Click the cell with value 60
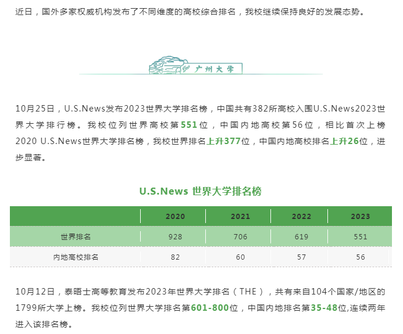 pos(241,257)
